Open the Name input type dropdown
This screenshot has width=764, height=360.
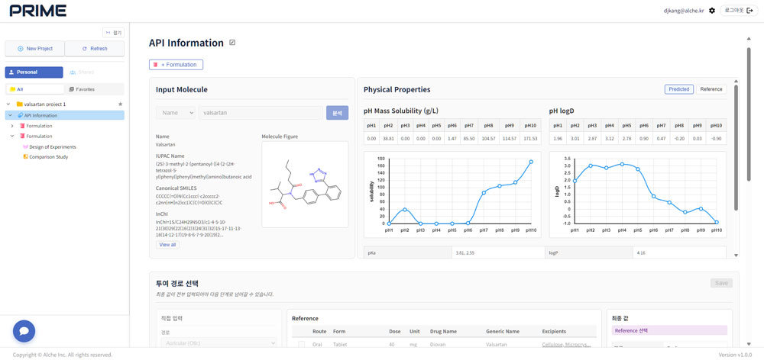click(175, 113)
